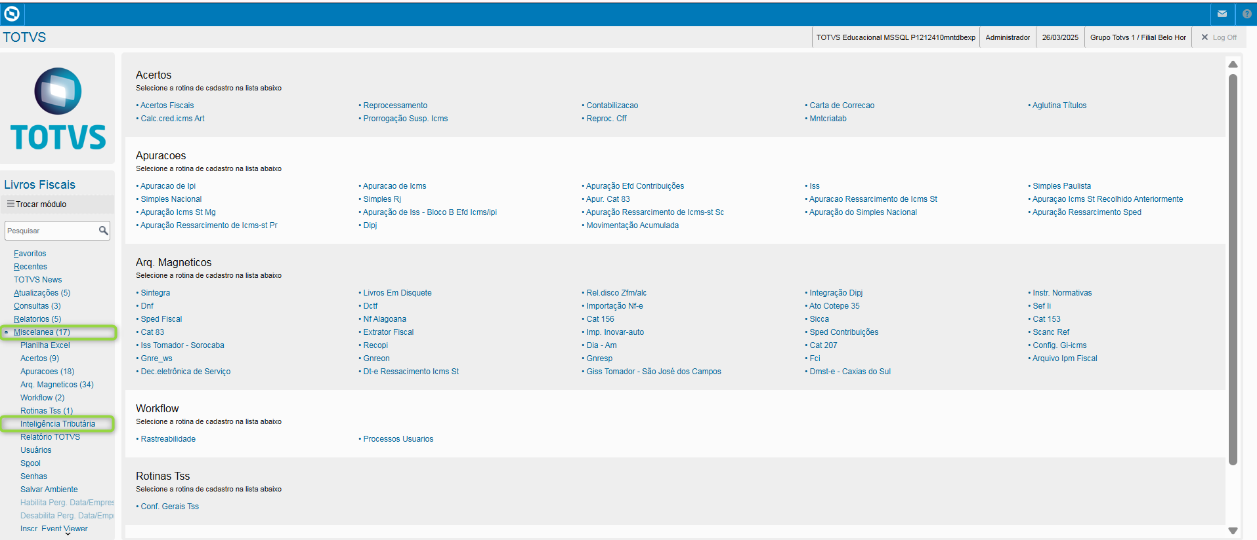Open Instr. Normativas link
This screenshot has width=1257, height=540.
[x=1062, y=293]
